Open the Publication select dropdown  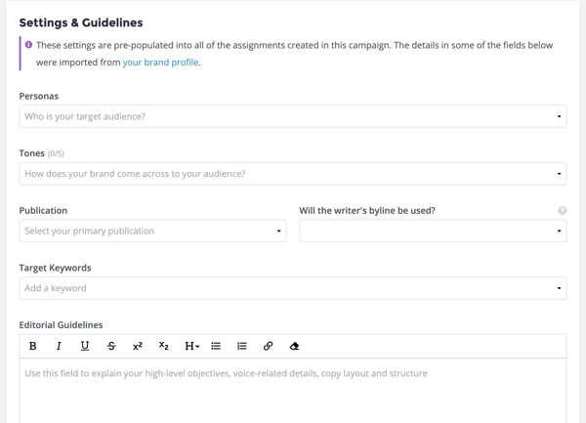(x=153, y=231)
